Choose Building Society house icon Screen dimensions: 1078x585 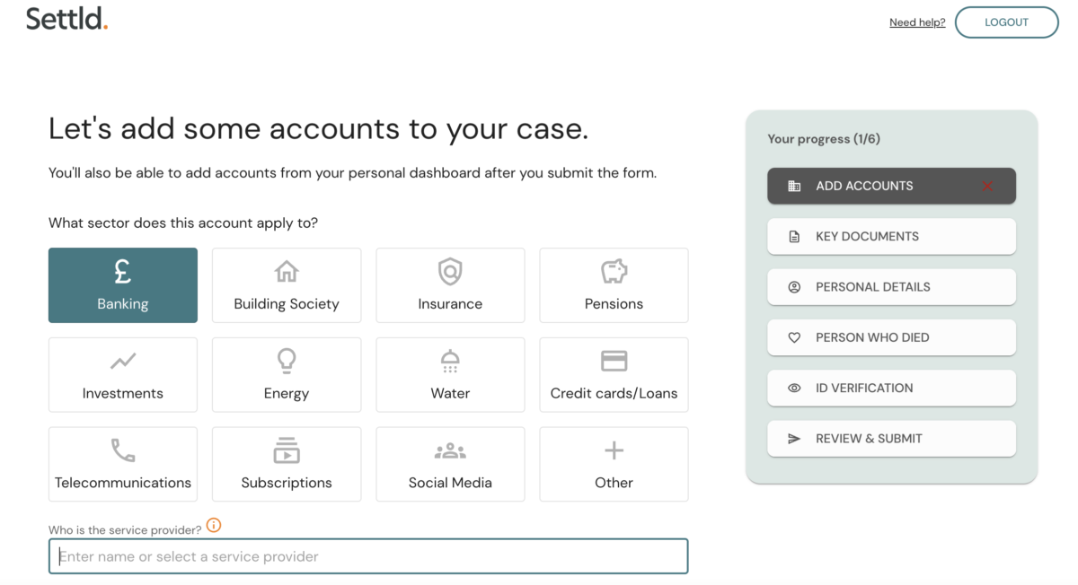tap(286, 271)
